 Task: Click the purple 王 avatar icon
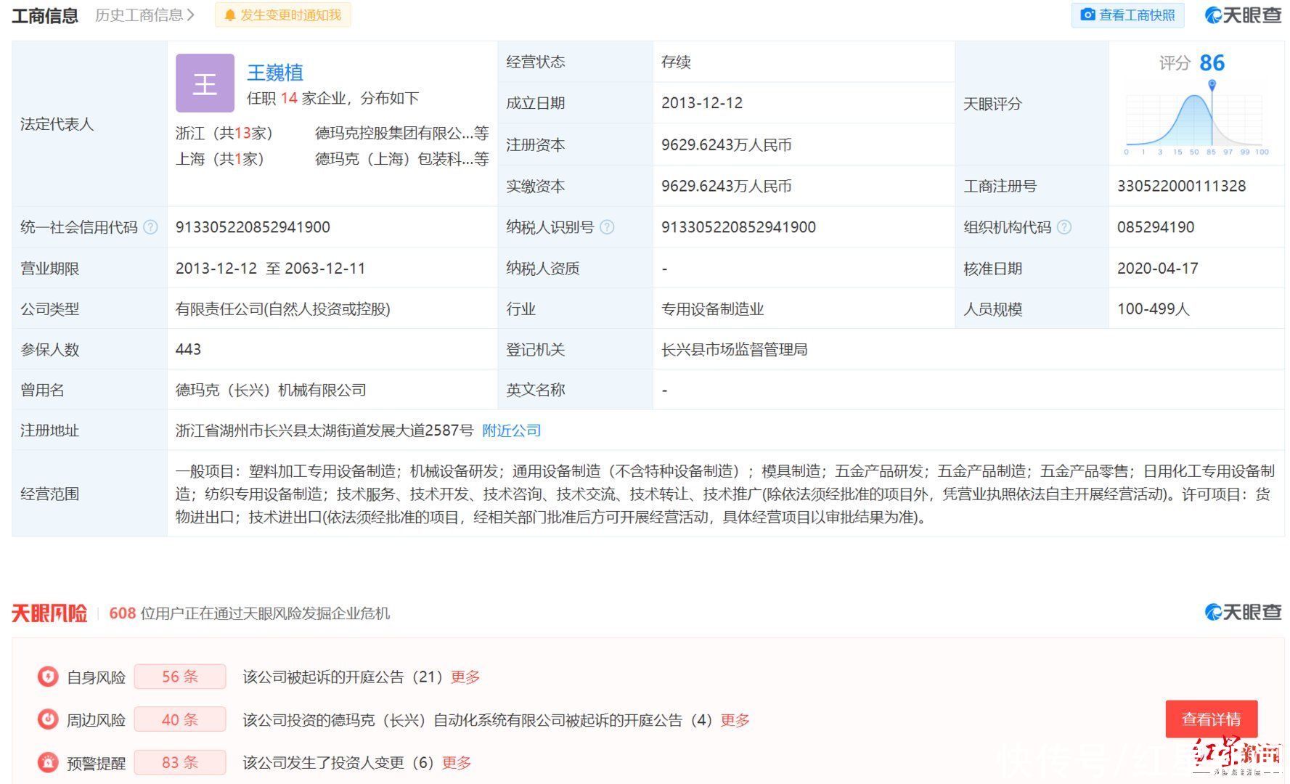click(205, 83)
